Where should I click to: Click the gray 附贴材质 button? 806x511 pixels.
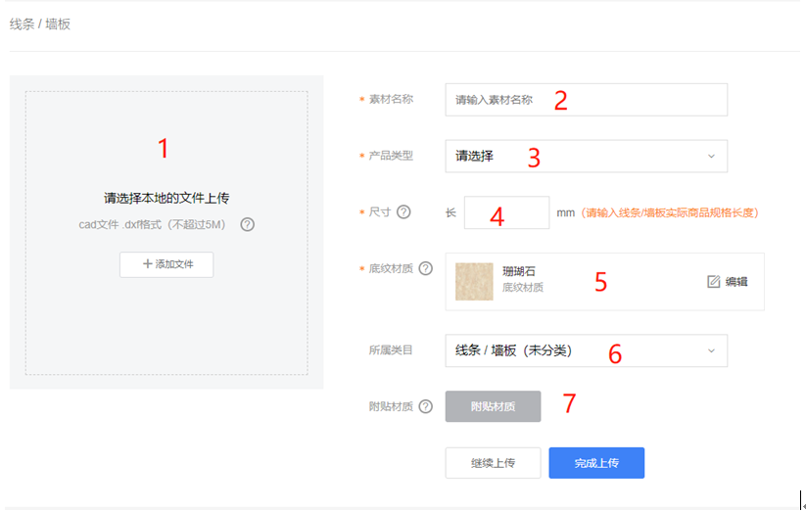click(x=493, y=406)
